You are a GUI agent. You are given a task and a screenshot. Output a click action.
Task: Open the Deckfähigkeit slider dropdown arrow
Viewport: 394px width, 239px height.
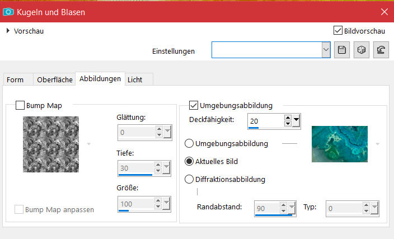click(x=297, y=120)
